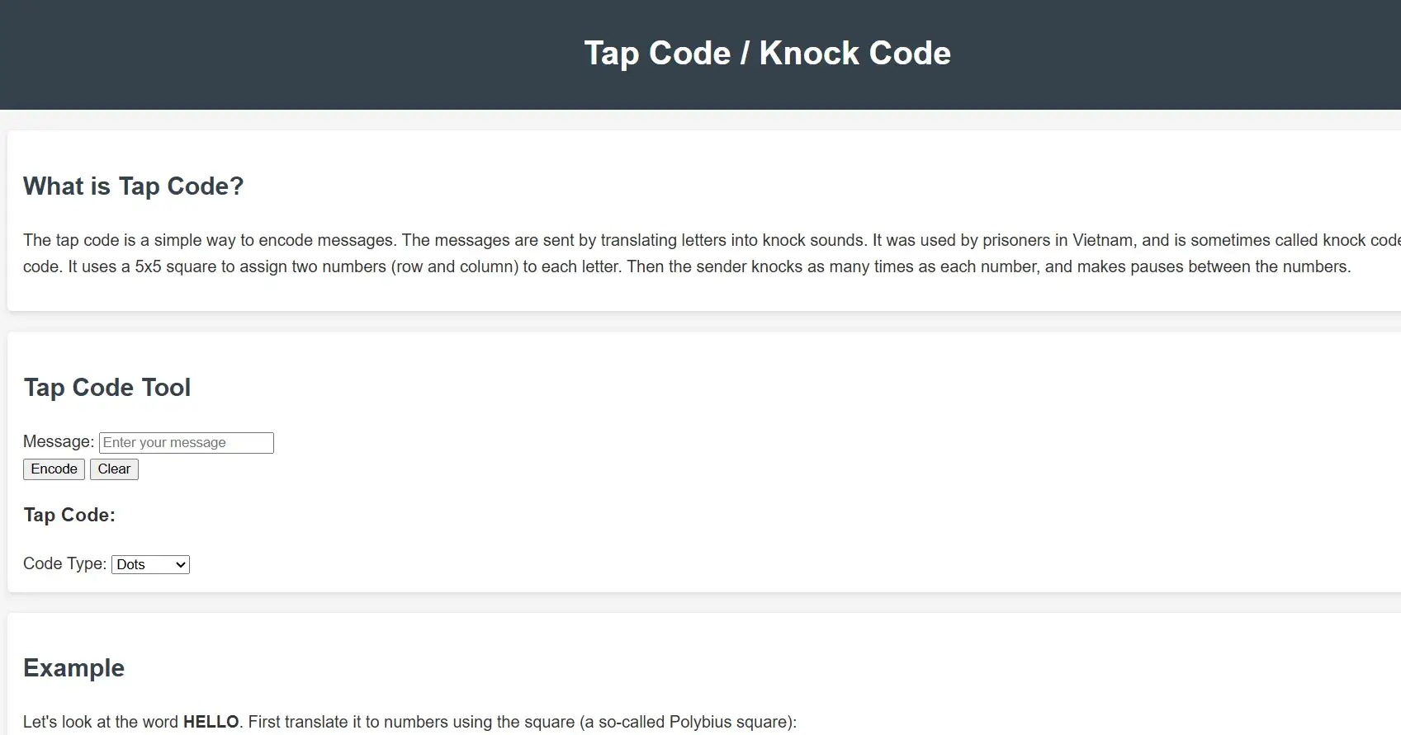Click the What is Tap Code heading
The width and height of the screenshot is (1401, 735).
pyautogui.click(x=133, y=186)
